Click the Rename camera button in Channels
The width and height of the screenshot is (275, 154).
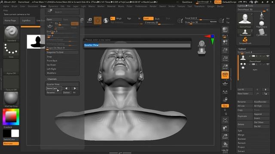pos(54,92)
